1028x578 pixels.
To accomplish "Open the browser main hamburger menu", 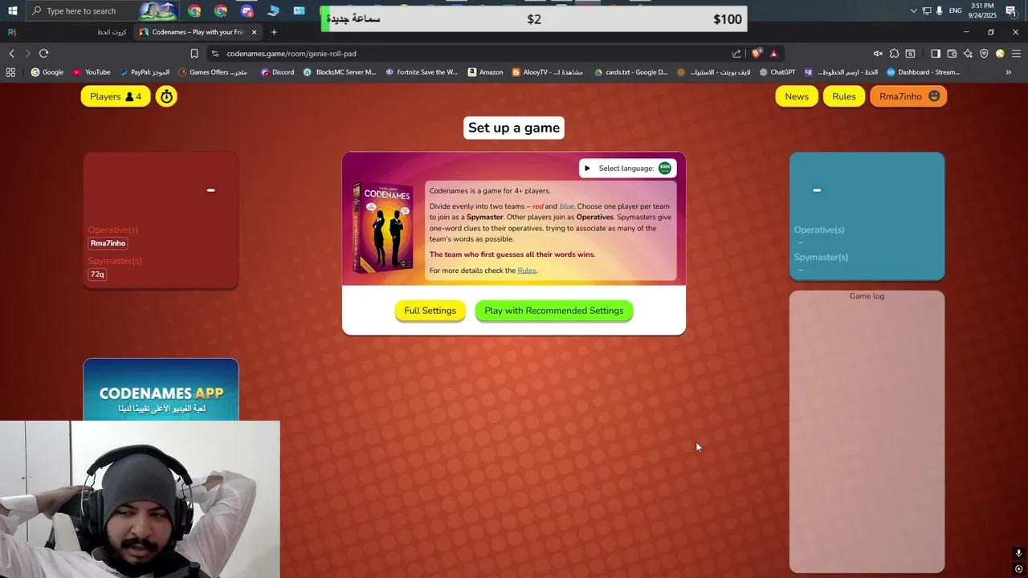I will coord(1016,54).
